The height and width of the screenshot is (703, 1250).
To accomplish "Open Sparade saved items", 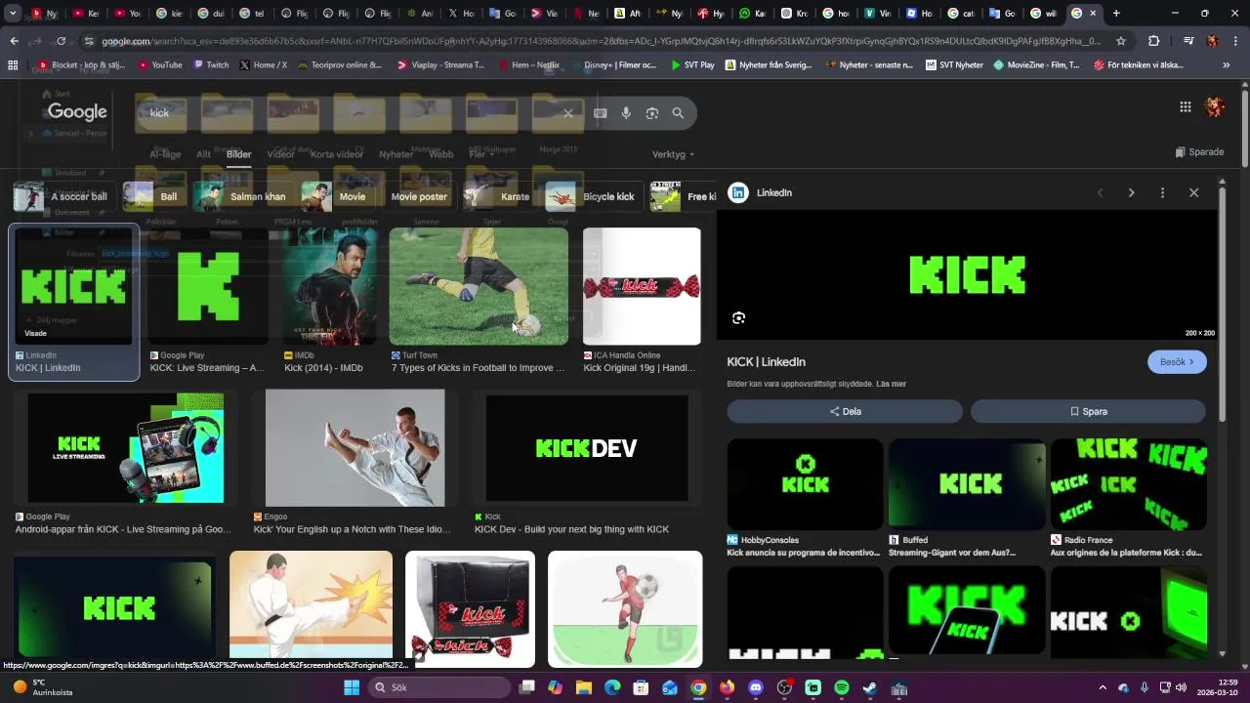I will 1200,152.
